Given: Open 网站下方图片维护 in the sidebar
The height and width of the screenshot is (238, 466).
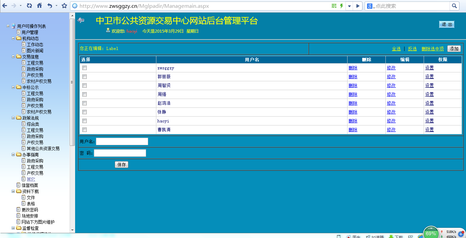Looking at the screenshot, I should 38,222.
